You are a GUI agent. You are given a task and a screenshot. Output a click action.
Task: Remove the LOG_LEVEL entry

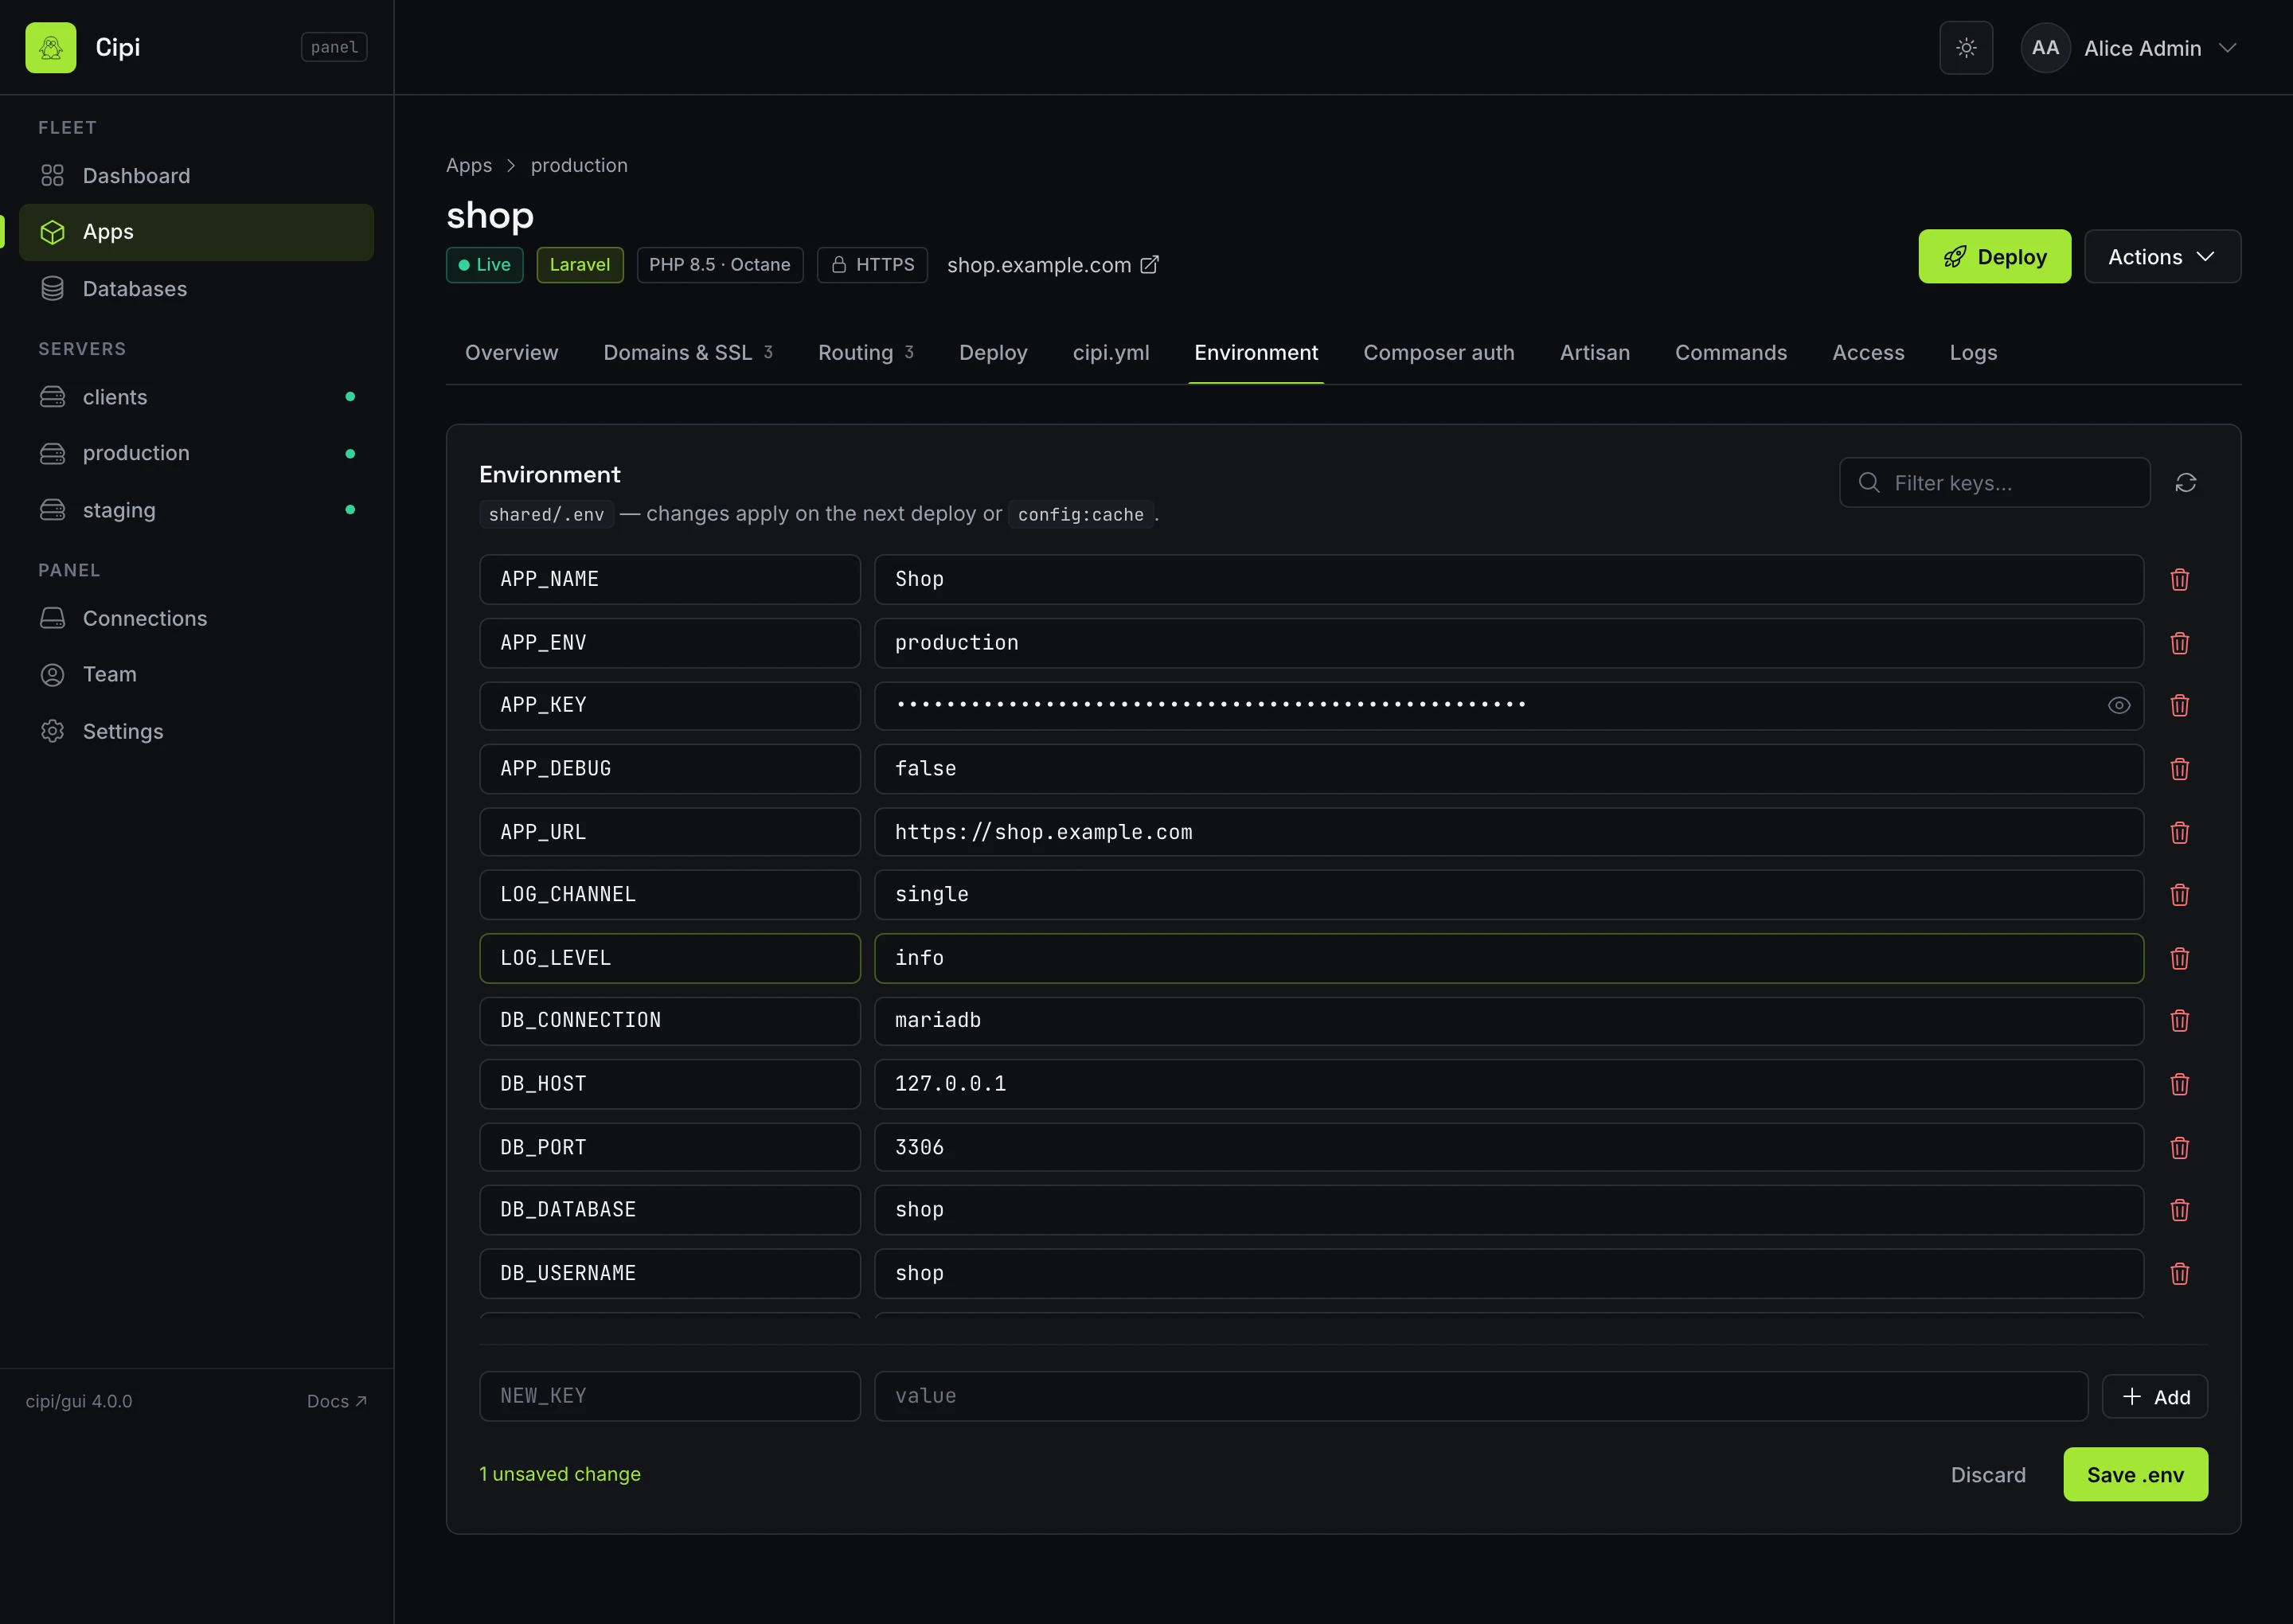pos(2180,958)
